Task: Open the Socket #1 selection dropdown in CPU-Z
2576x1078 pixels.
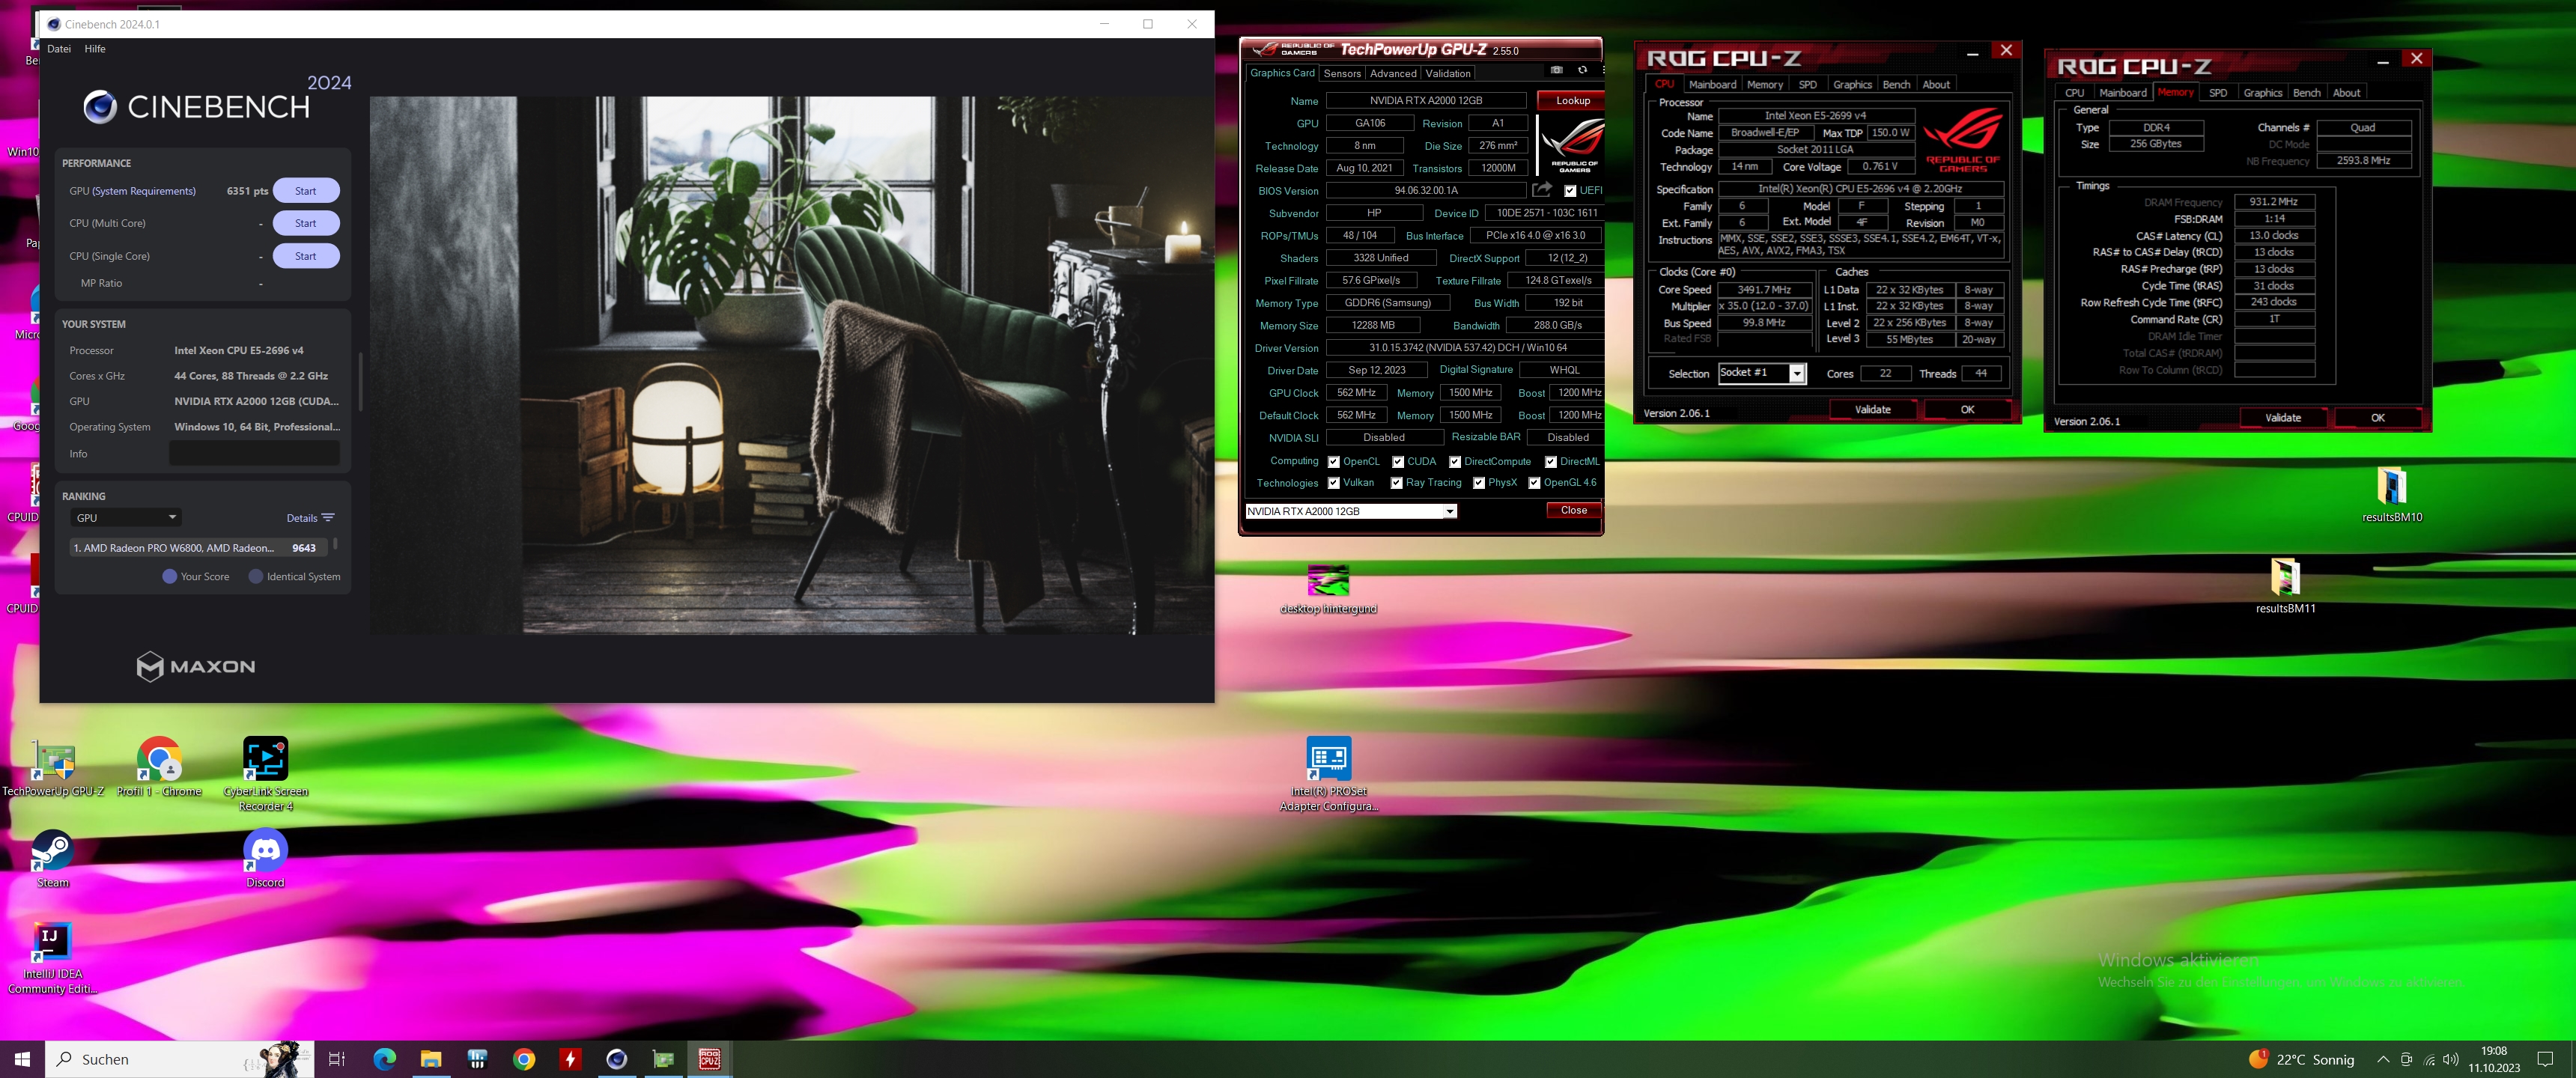Action: [1761, 374]
